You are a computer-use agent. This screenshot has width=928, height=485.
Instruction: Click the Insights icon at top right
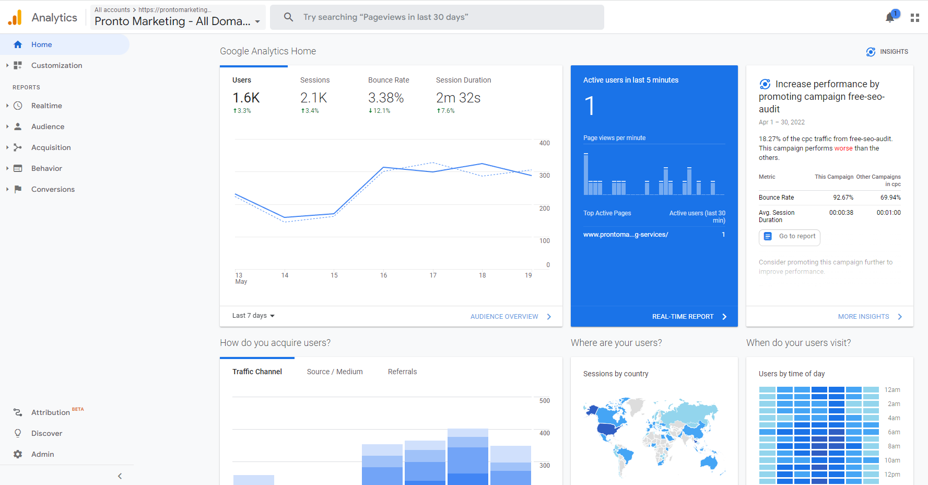(x=871, y=52)
